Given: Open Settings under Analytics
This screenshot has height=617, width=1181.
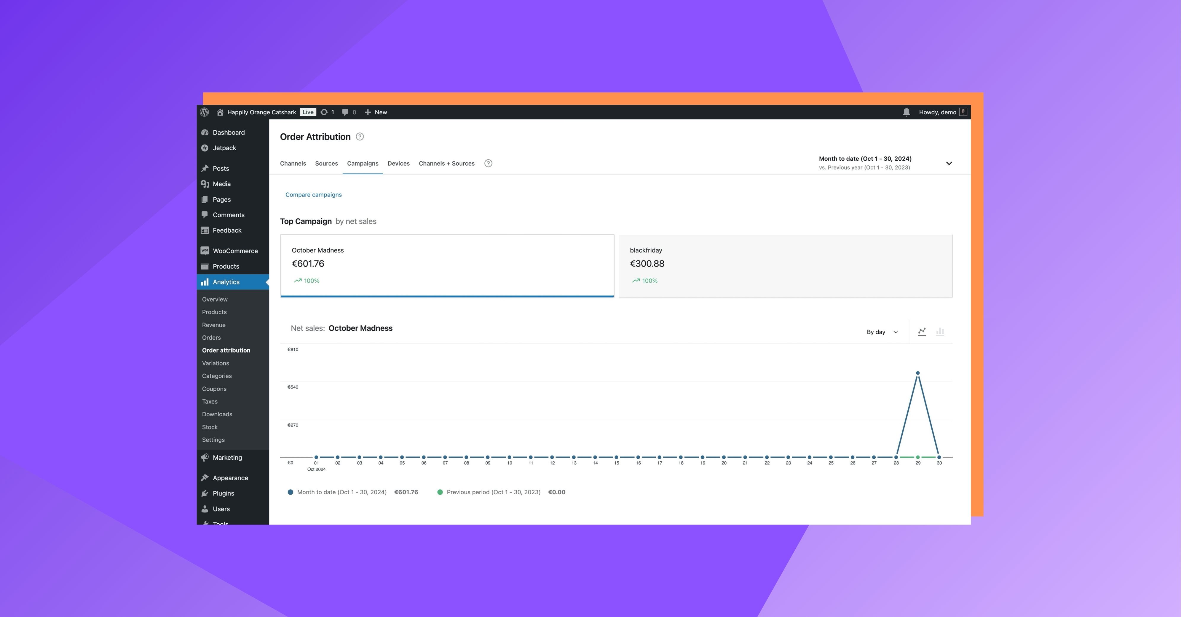Looking at the screenshot, I should coord(213,439).
